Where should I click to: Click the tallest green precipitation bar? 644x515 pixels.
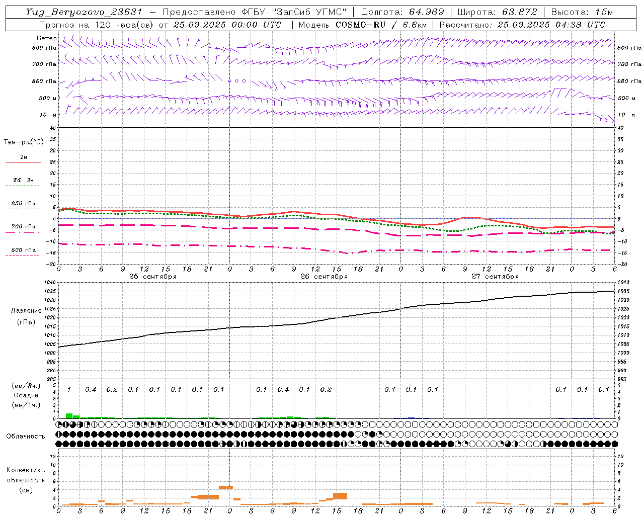(69, 416)
